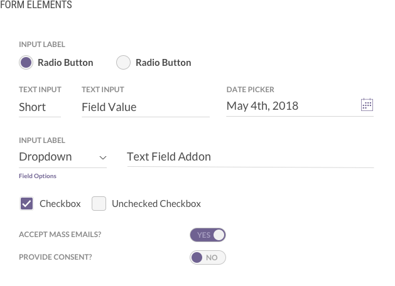Uncheck the checked Checkbox
The image size is (395, 286).
coord(26,203)
